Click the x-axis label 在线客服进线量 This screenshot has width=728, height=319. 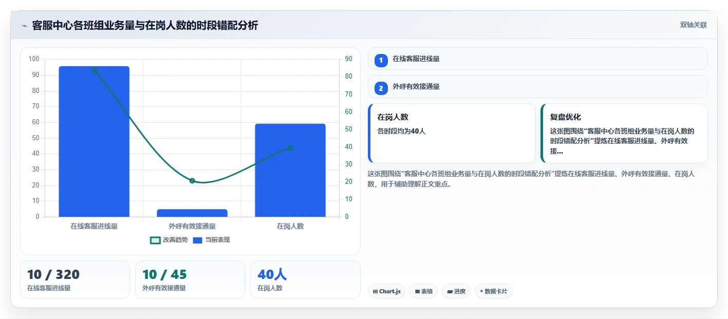[94, 226]
